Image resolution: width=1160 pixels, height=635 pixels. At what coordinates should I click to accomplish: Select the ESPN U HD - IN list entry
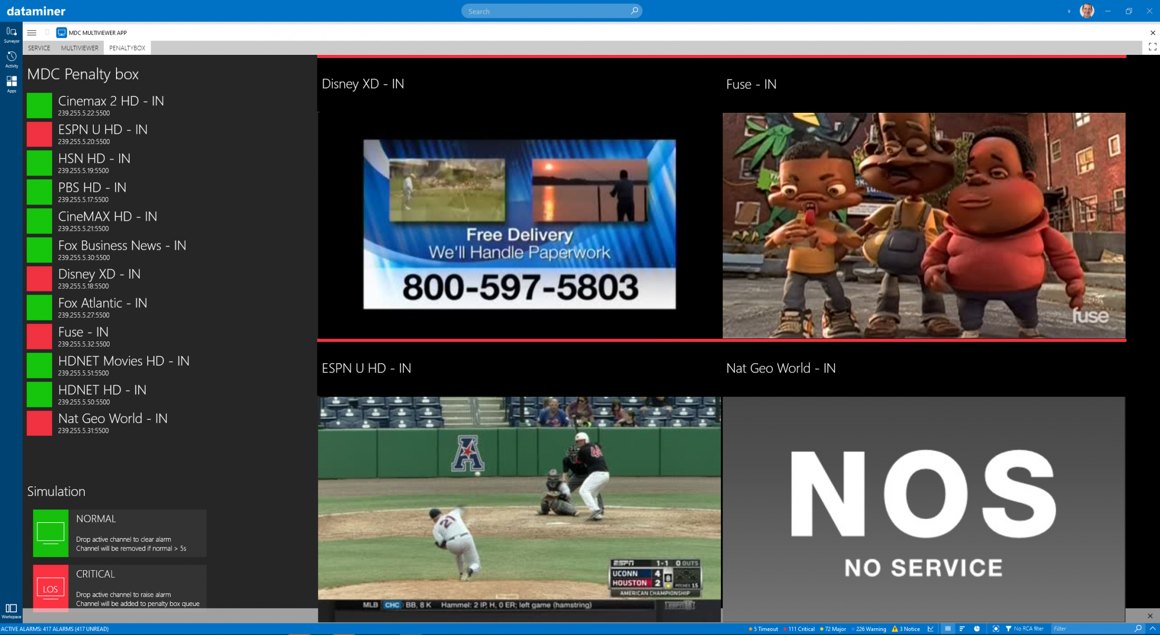[103, 134]
